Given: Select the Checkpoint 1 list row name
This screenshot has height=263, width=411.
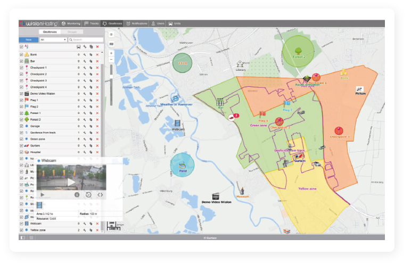Looking at the screenshot, I should [38, 68].
